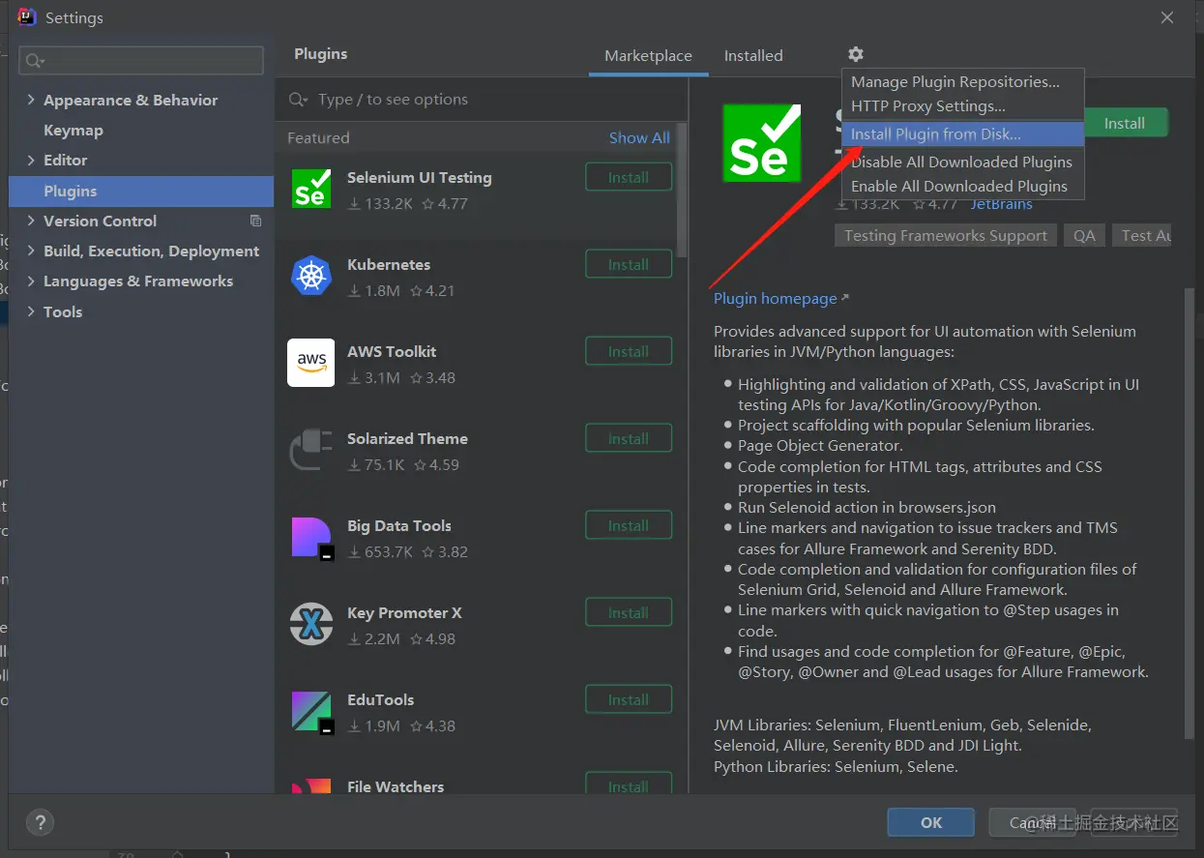
Task: Click the AWS Toolkit plugin icon
Action: click(311, 363)
